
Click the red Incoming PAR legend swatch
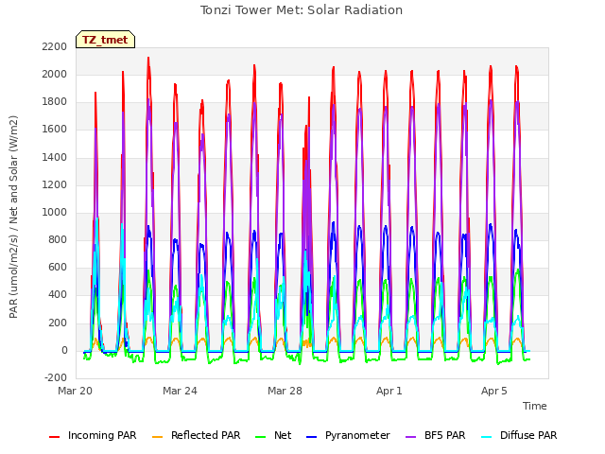coord(55,437)
